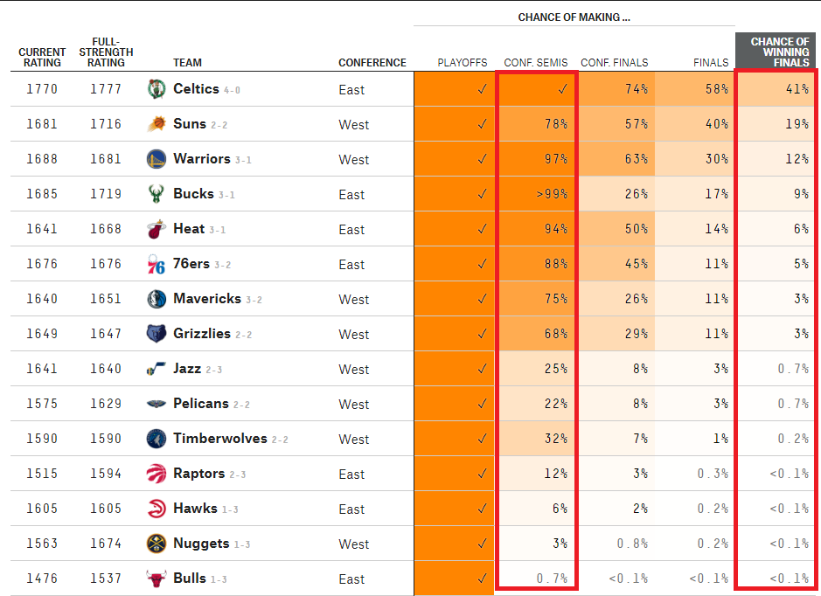Select the Bulls logo icon

point(156,579)
